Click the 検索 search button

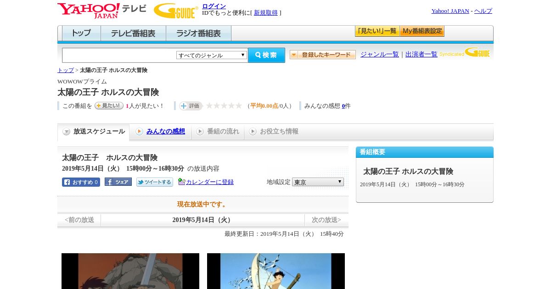point(266,55)
